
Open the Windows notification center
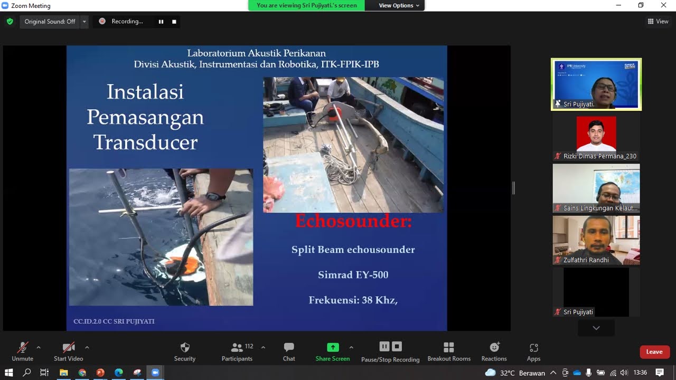click(x=660, y=373)
